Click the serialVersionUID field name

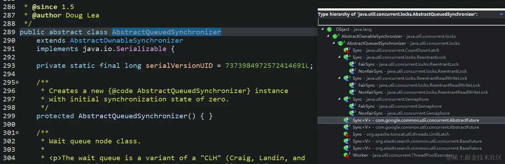(x=179, y=66)
